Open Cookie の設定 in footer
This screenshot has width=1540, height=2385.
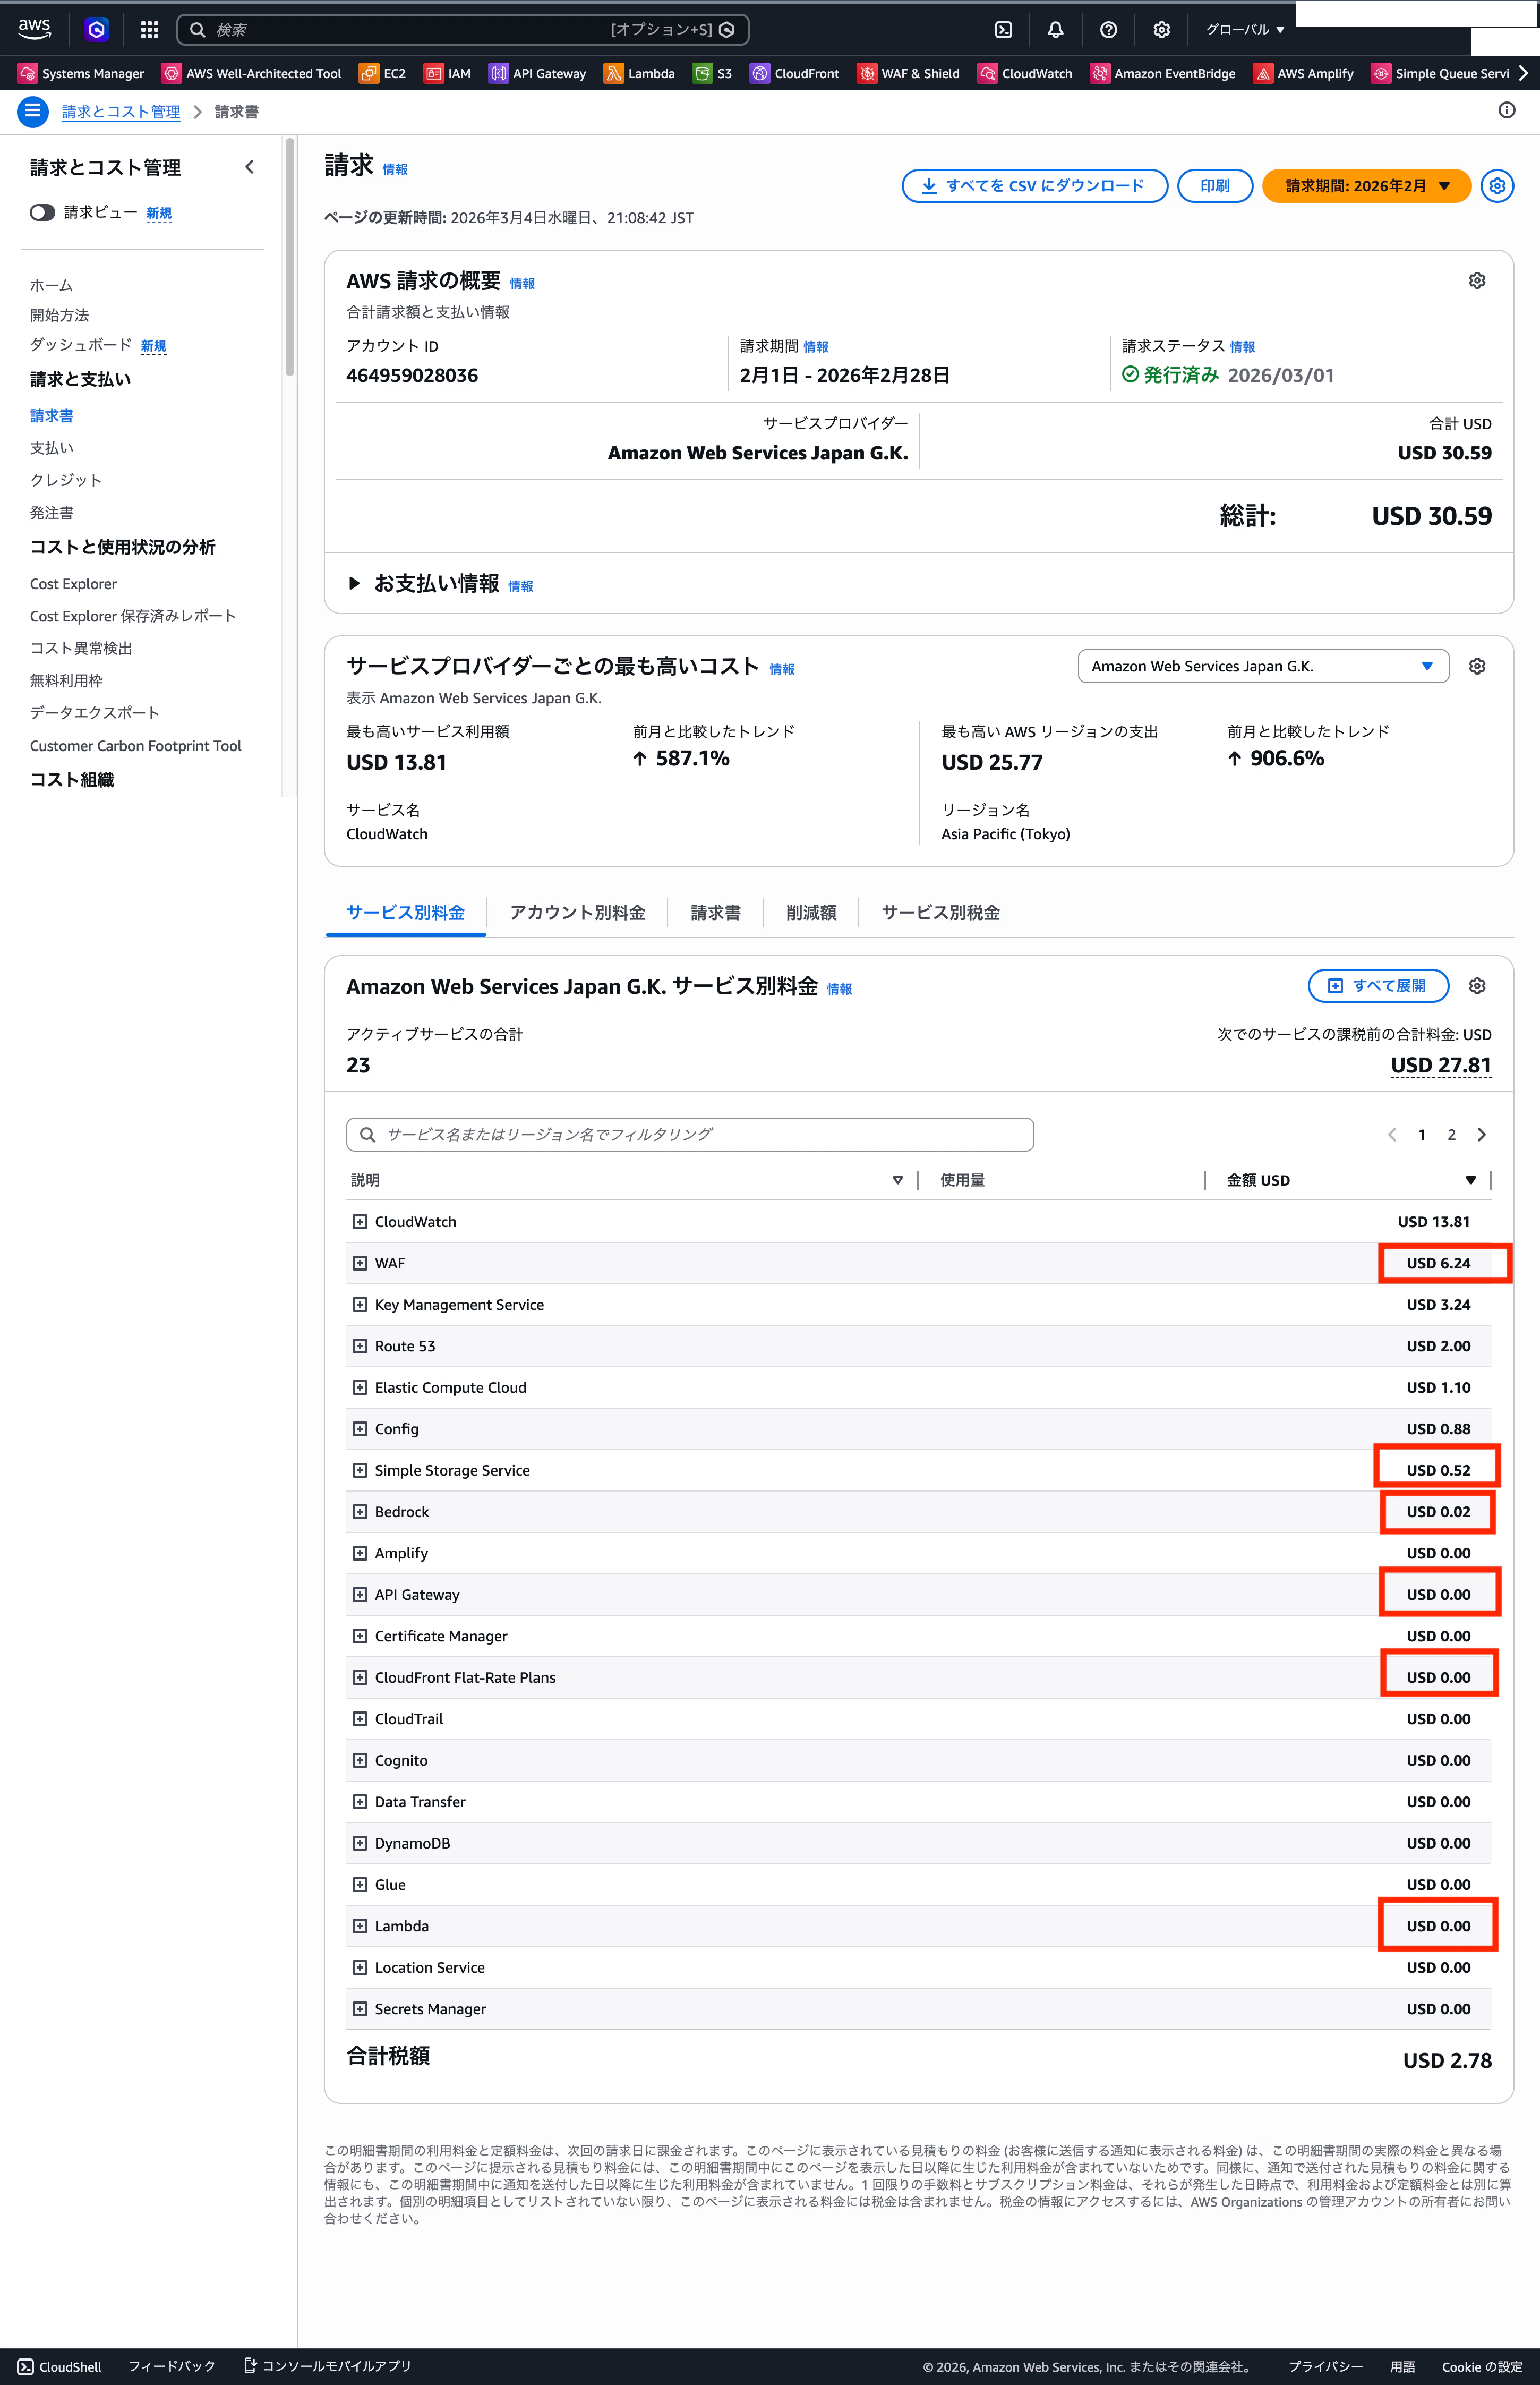click(1481, 2366)
